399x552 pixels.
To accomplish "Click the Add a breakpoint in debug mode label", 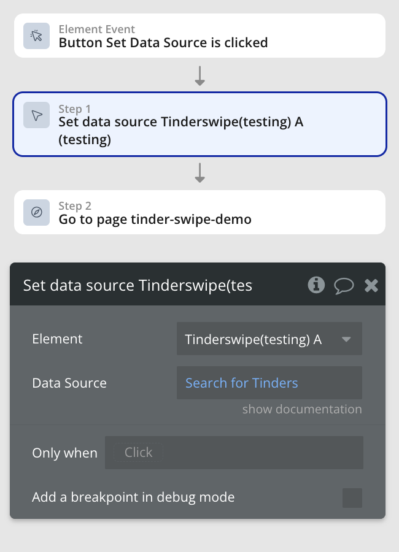I will 133,497.
